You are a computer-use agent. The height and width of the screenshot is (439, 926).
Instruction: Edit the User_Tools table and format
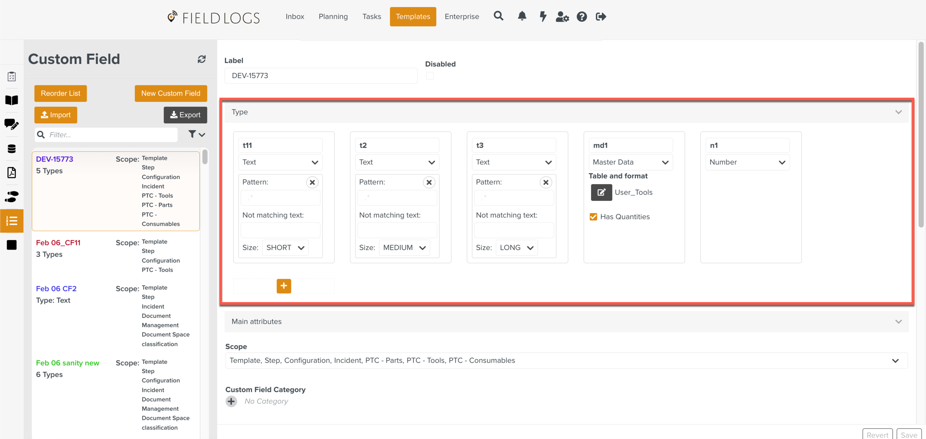(x=601, y=192)
